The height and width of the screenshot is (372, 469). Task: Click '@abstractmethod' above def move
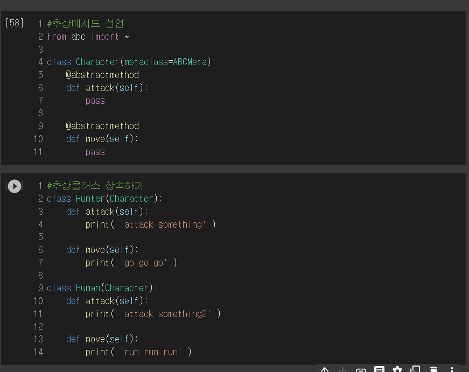pos(102,126)
